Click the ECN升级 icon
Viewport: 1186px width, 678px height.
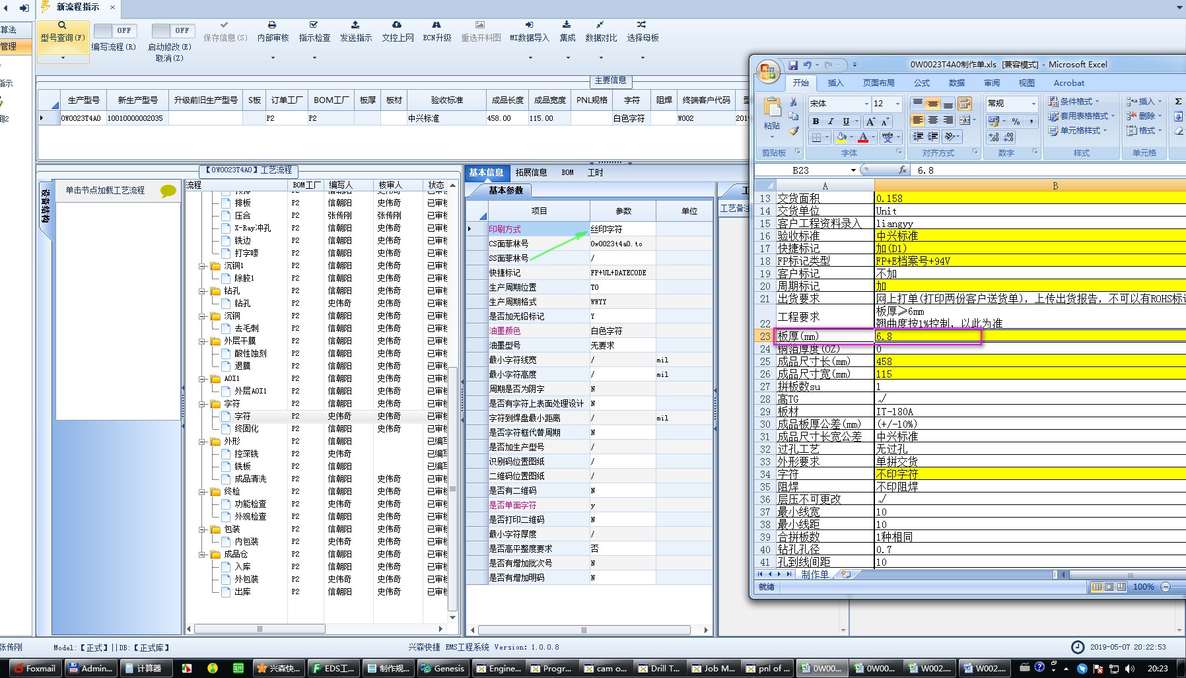point(436,25)
